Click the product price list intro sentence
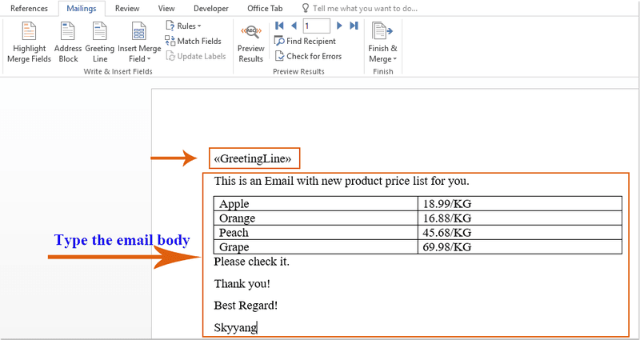This screenshot has width=640, height=340. click(x=342, y=181)
